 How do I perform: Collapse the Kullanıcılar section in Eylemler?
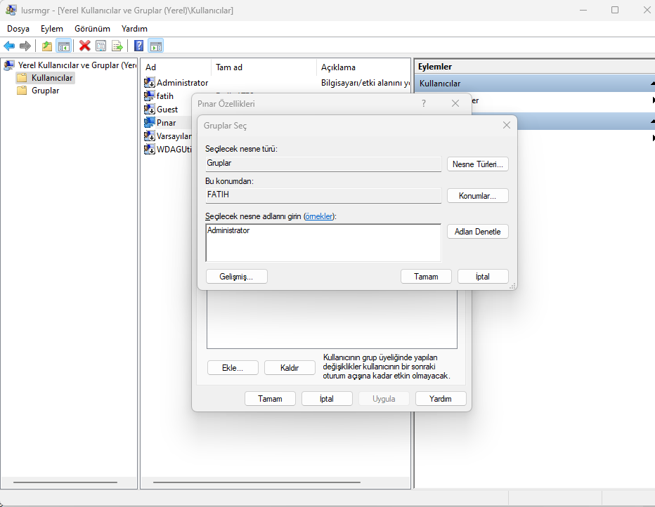tap(651, 84)
